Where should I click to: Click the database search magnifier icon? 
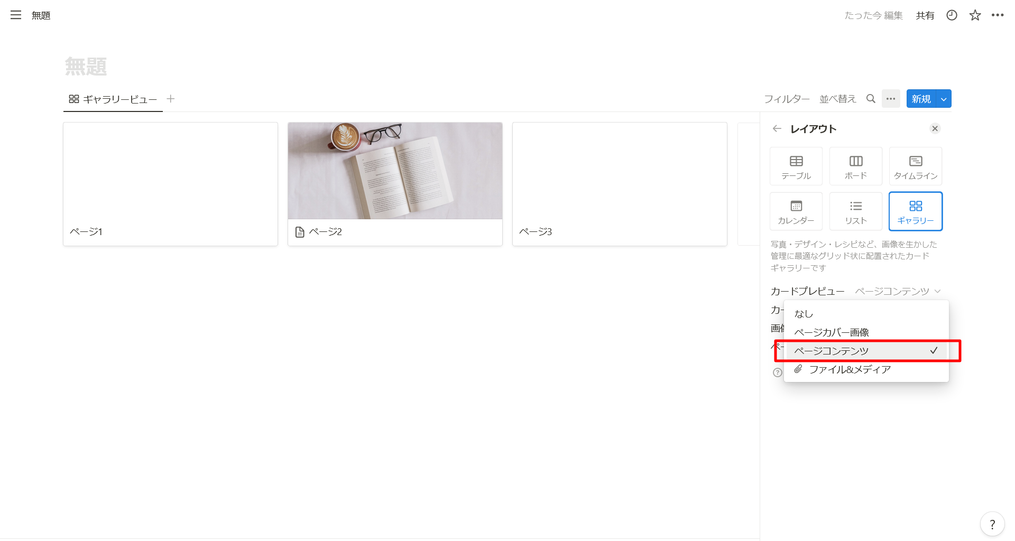click(x=871, y=99)
